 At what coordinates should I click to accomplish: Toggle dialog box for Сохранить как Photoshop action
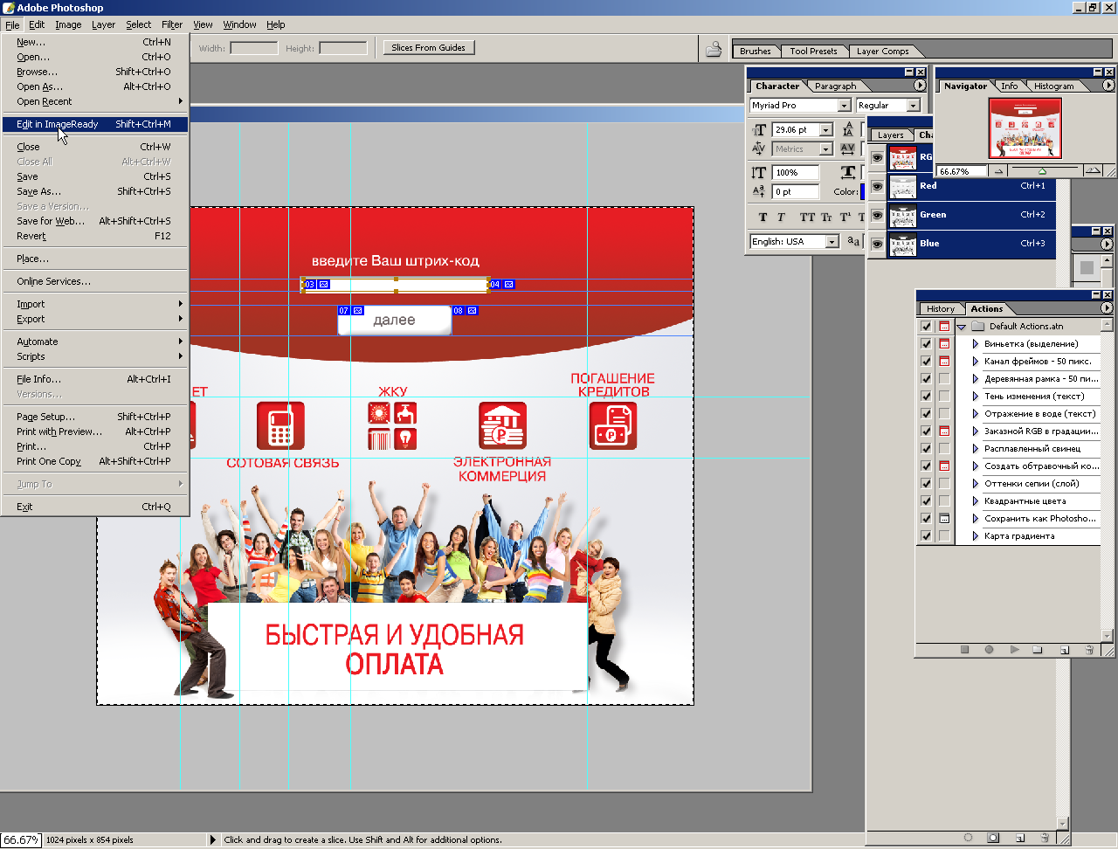click(x=944, y=519)
